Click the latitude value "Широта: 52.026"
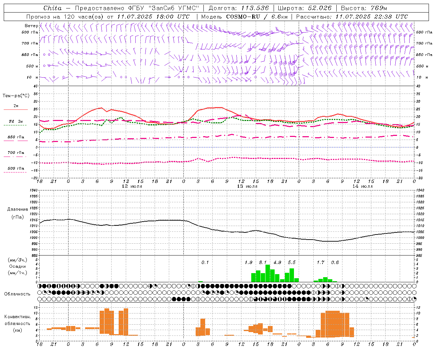434x347 pixels. tap(304, 8)
